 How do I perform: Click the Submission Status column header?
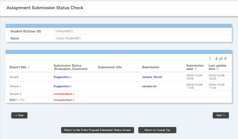(x=67, y=67)
